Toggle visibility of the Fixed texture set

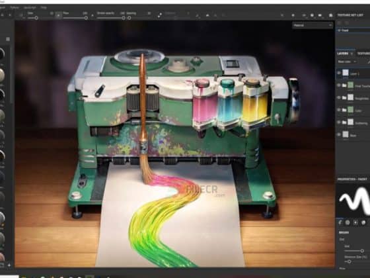[x=339, y=30]
